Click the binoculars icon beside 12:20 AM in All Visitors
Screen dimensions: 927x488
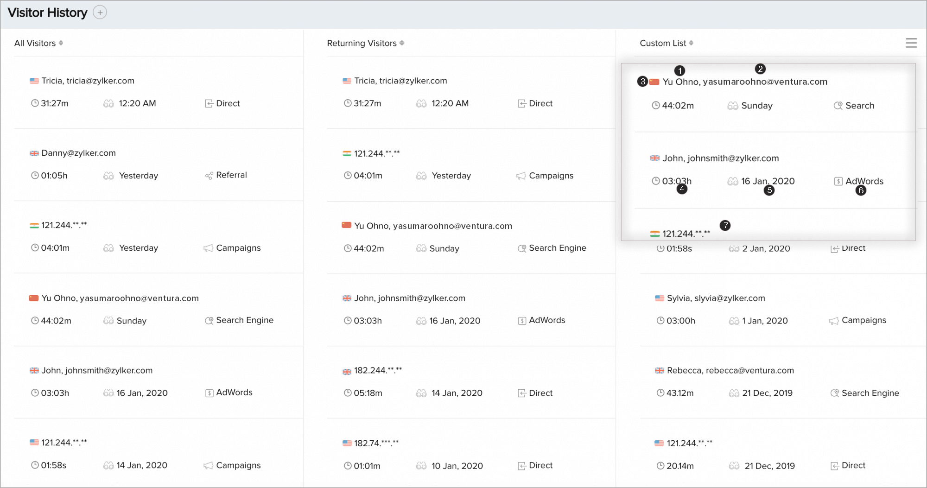108,103
